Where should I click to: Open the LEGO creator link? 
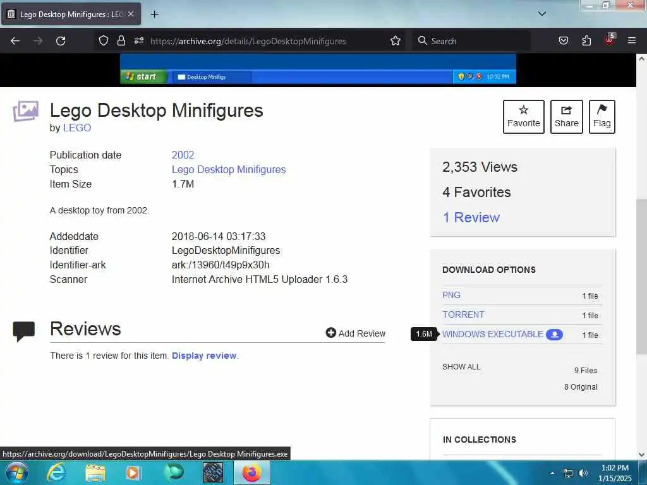point(76,128)
